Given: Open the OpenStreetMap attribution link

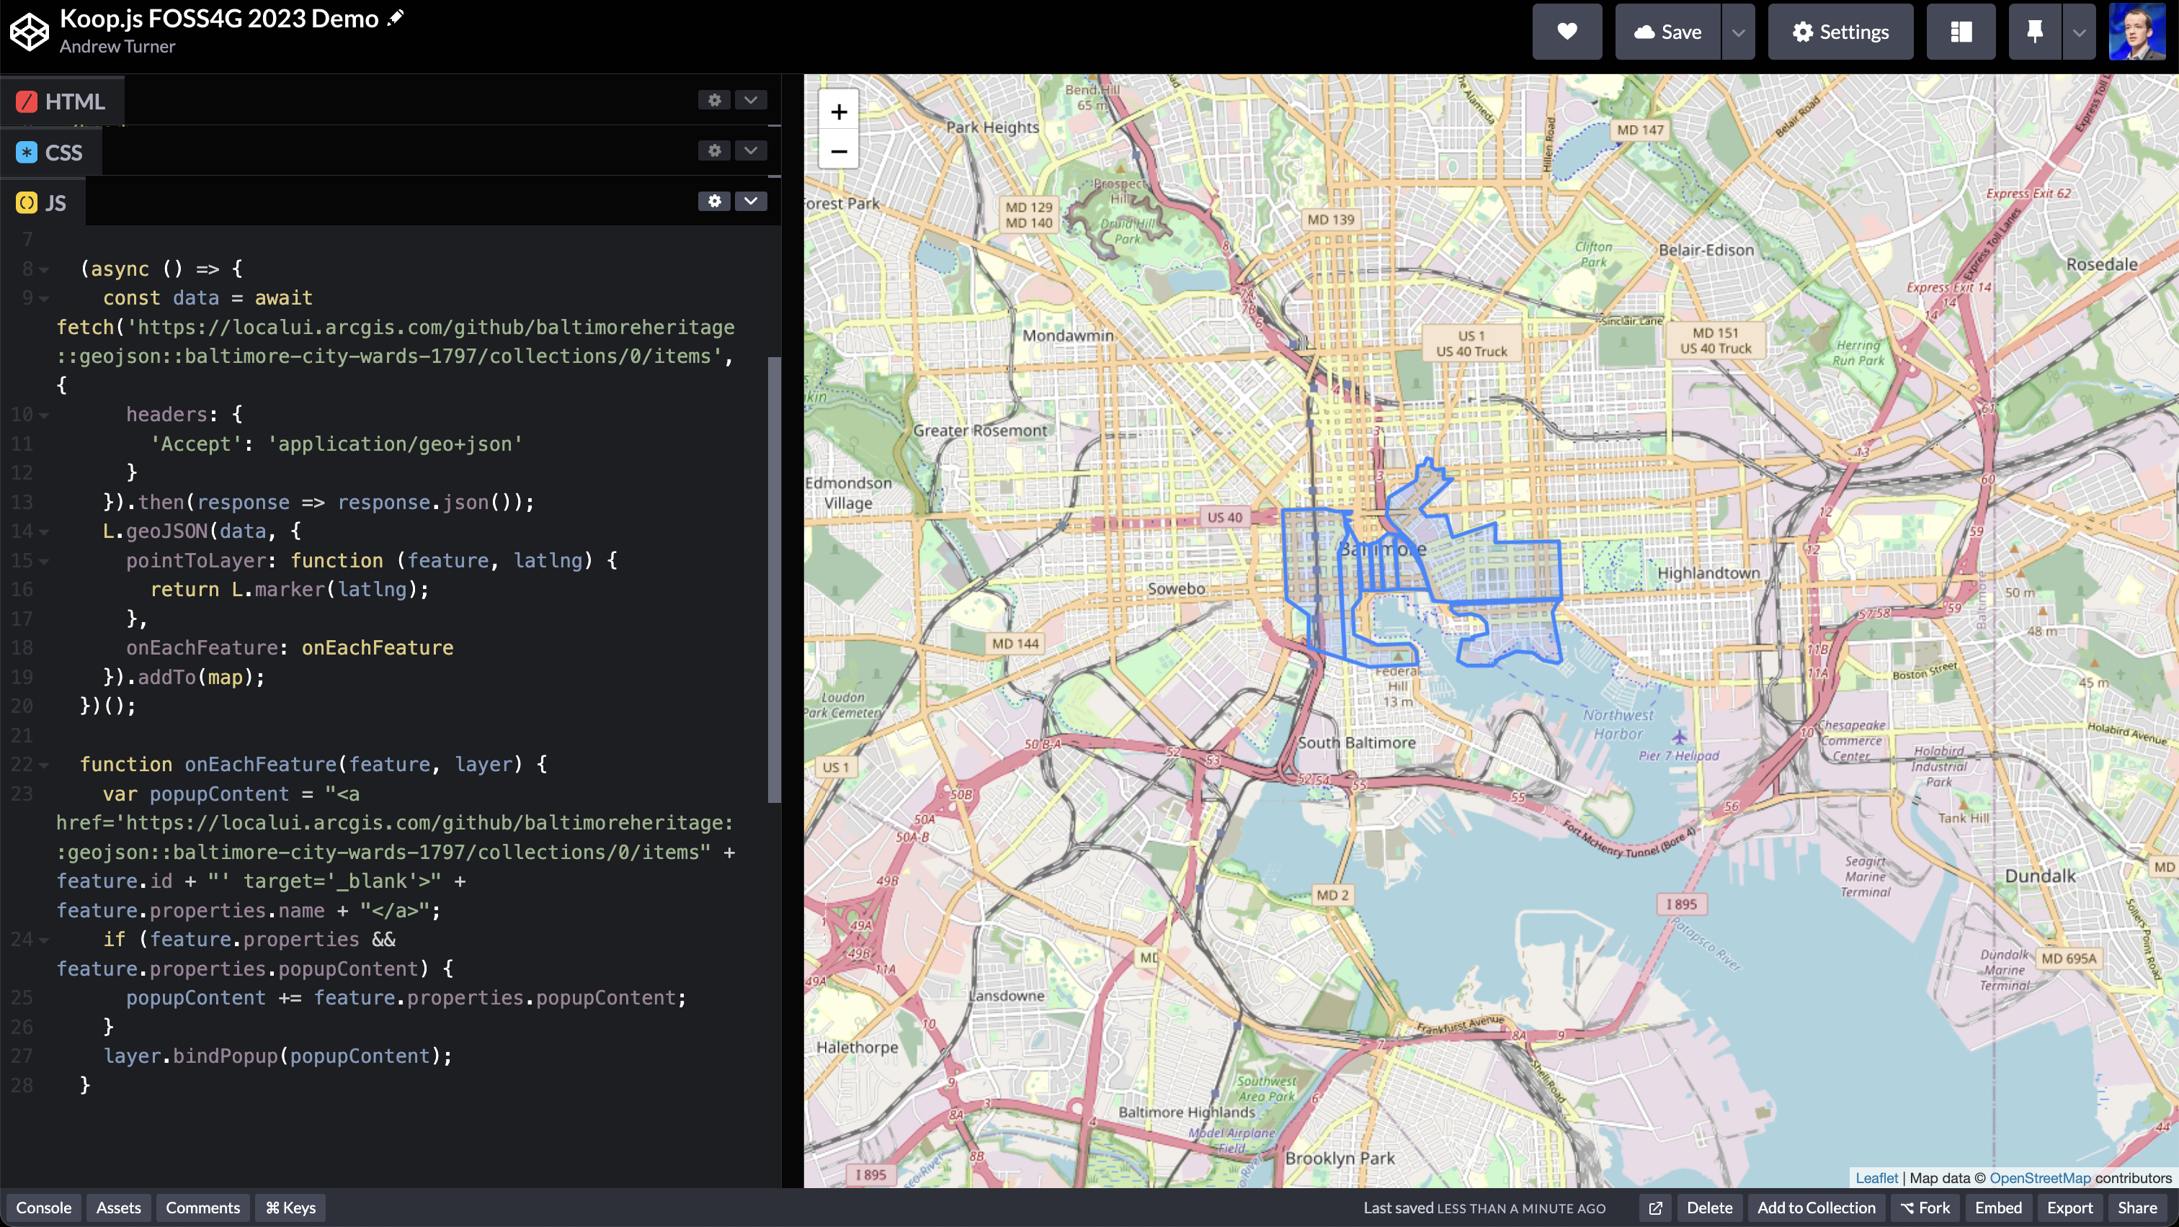Looking at the screenshot, I should pos(2042,1177).
